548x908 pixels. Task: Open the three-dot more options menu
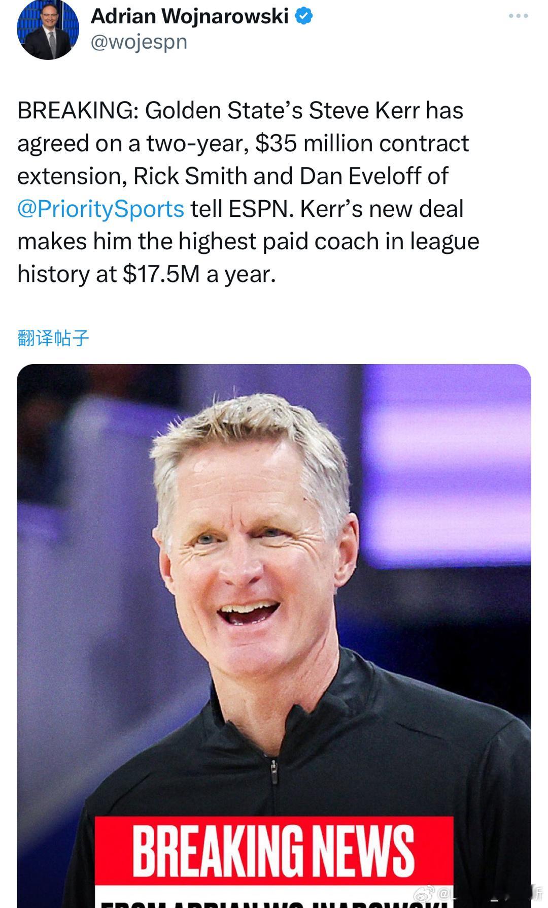point(518,16)
